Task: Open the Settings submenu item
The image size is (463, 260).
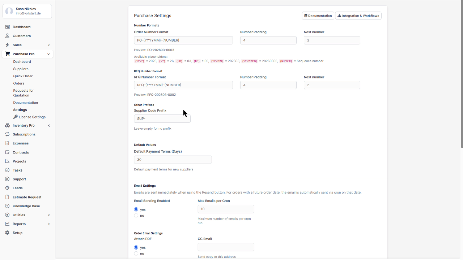Action: pos(20,110)
